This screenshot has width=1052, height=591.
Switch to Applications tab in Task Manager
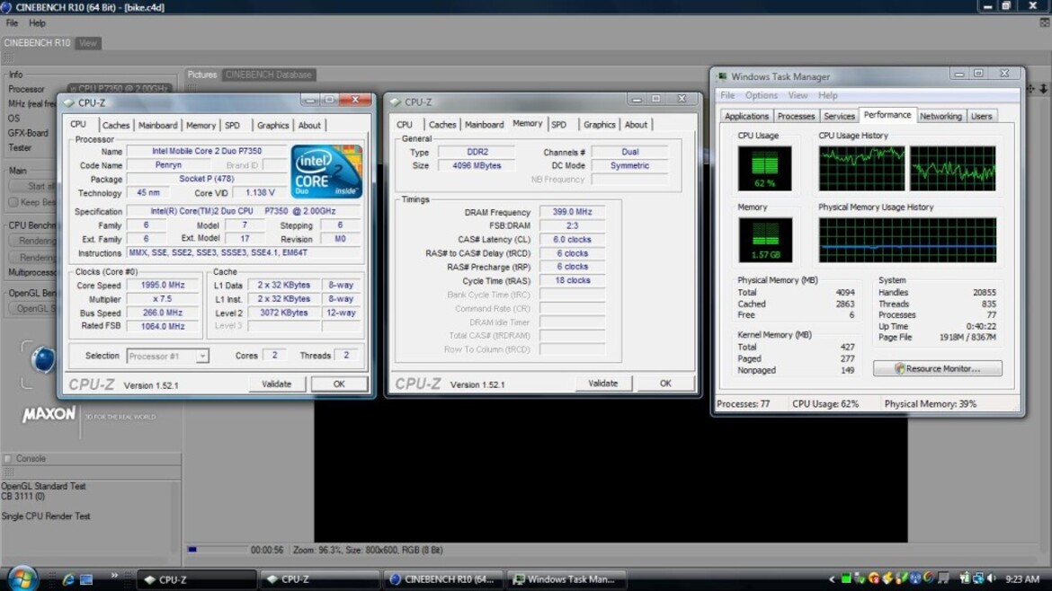(746, 116)
